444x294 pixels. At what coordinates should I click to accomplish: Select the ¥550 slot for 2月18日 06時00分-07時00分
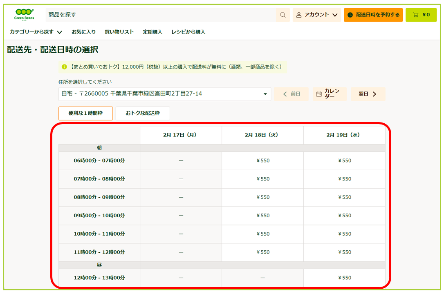(262, 160)
